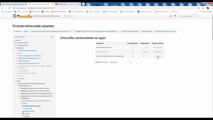Reload the page
The height and width of the screenshot is (120, 213).
click(10, 8)
